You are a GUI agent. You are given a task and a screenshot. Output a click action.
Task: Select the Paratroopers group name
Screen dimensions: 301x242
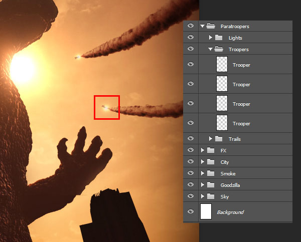click(235, 27)
